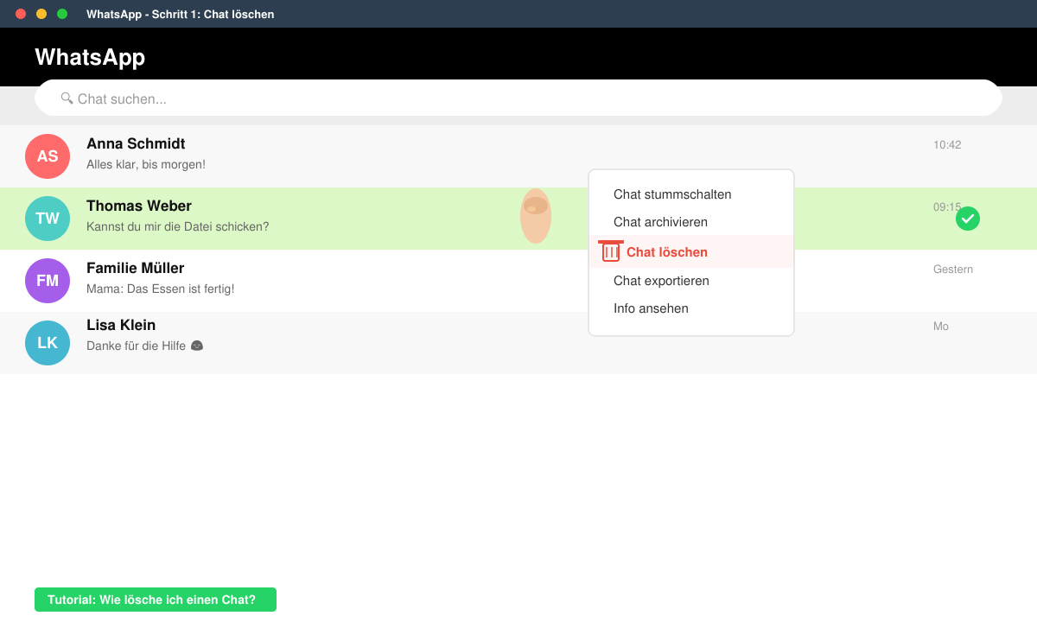Click the trash icon beside Chat löschen

(611, 251)
